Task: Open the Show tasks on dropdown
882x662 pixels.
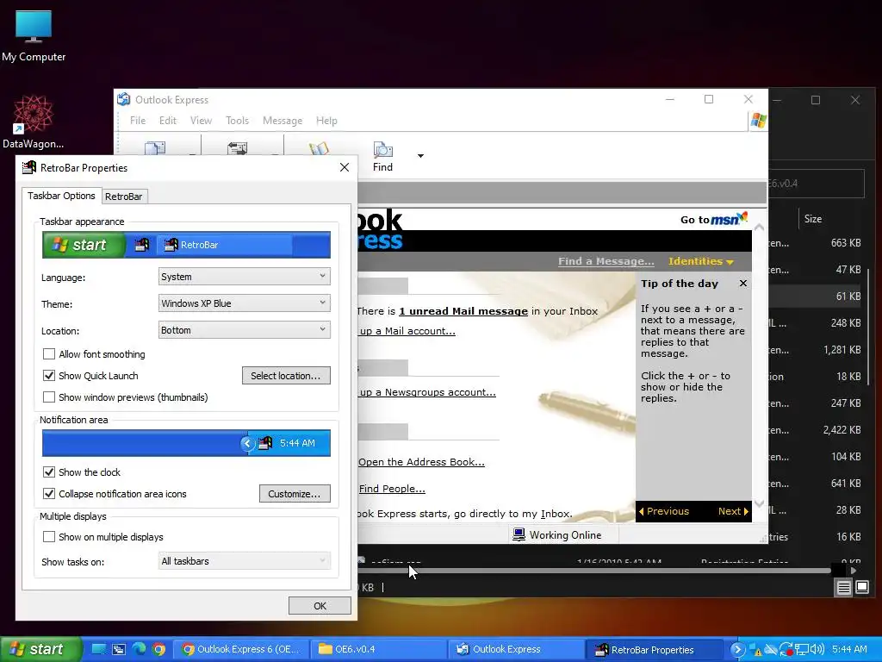Action: pos(244,560)
